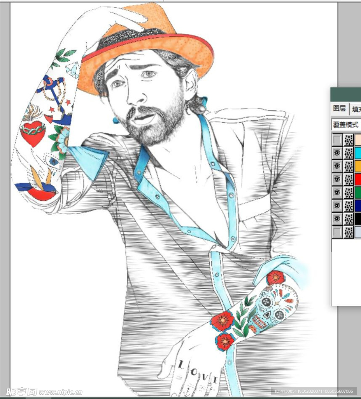Select the pattern icon of the orange layer
The height and width of the screenshot is (399, 361).
tap(349, 166)
